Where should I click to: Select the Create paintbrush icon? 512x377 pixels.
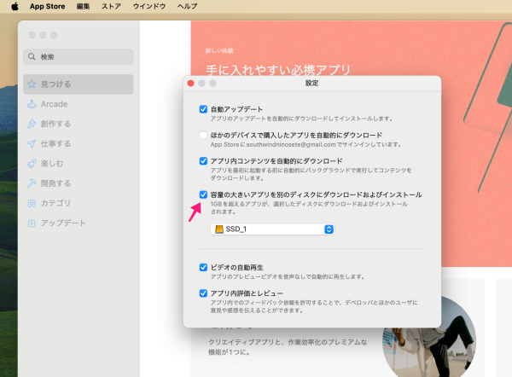32,124
